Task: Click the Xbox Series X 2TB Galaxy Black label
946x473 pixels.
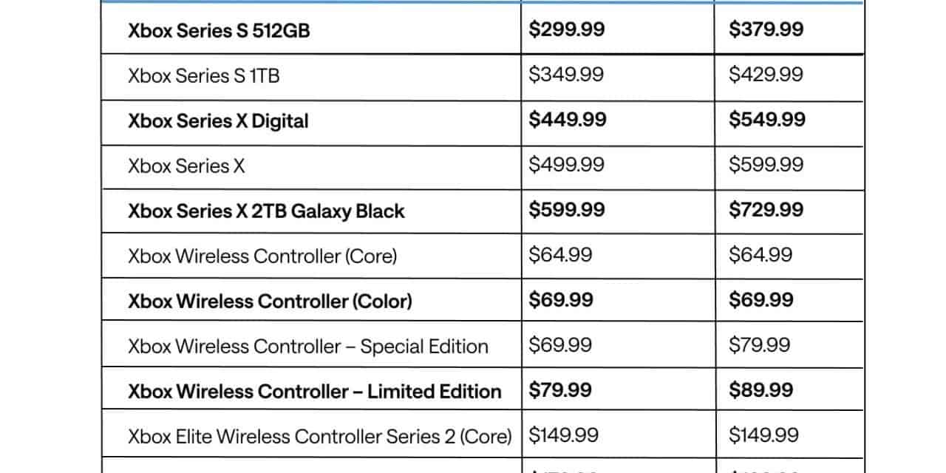Action: point(266,211)
